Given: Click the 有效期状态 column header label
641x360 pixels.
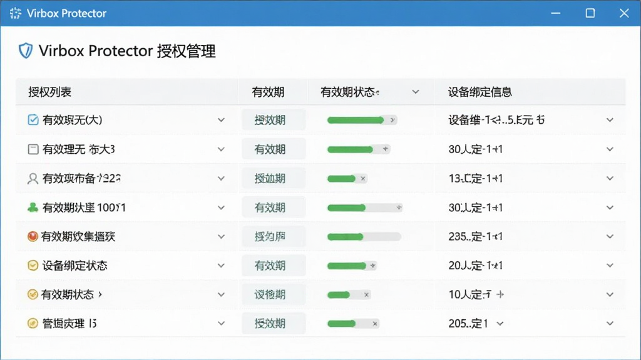Looking at the screenshot, I should point(349,92).
